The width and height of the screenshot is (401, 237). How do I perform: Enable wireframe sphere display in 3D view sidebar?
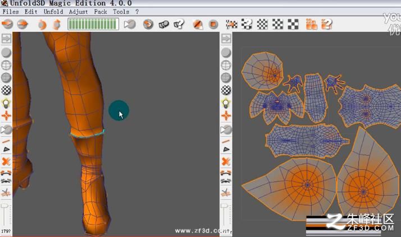(x=6, y=65)
